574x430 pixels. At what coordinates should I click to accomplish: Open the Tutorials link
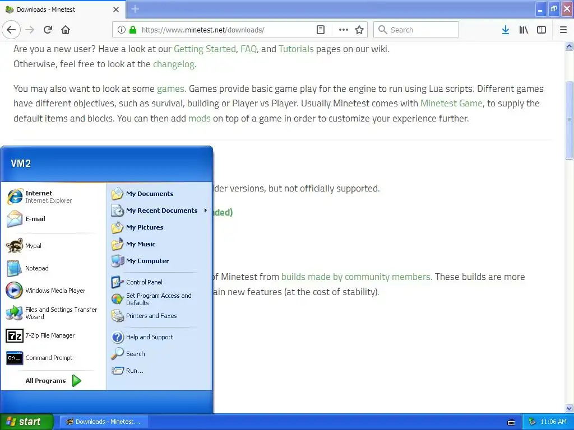click(x=296, y=49)
